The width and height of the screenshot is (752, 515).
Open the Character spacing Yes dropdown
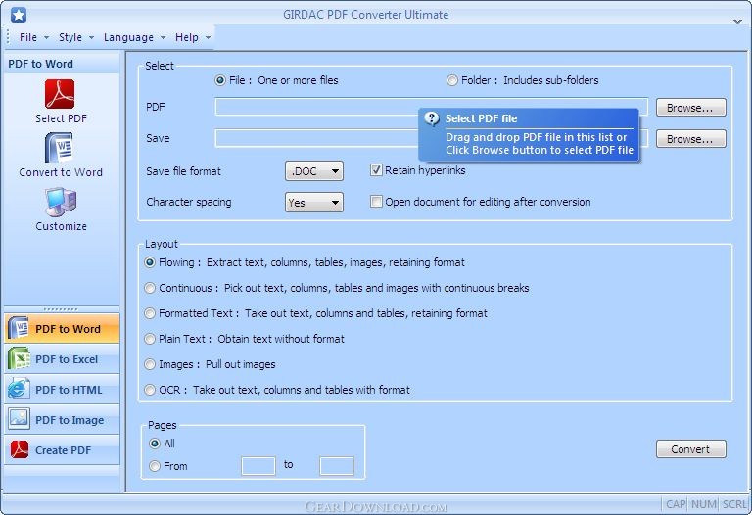[x=314, y=203]
